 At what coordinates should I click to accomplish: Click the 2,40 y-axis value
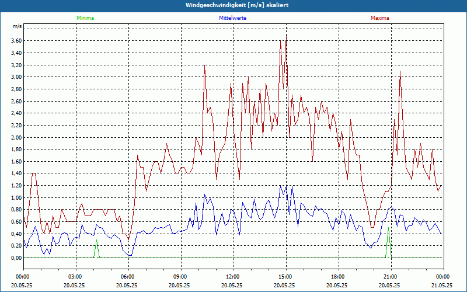click(17, 113)
